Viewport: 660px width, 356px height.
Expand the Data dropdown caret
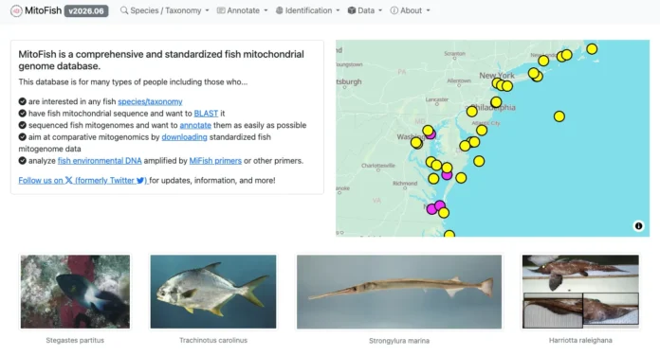click(380, 11)
